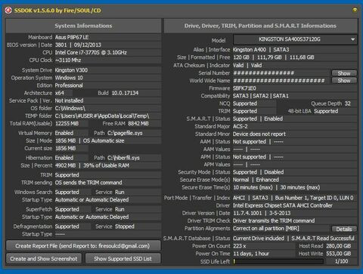Image resolution: width=363 pixels, height=274 pixels.
Task: Click 4902 MB | 39% of Usable RAM
Action: point(92,165)
